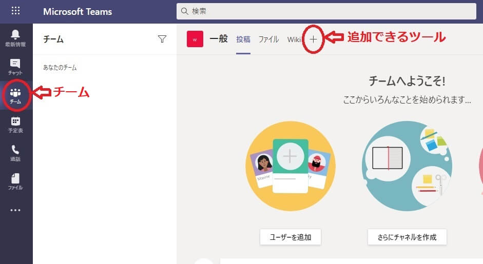Open the 通話 calls phone icon
Image resolution: width=483 pixels, height=264 pixels.
point(15,153)
